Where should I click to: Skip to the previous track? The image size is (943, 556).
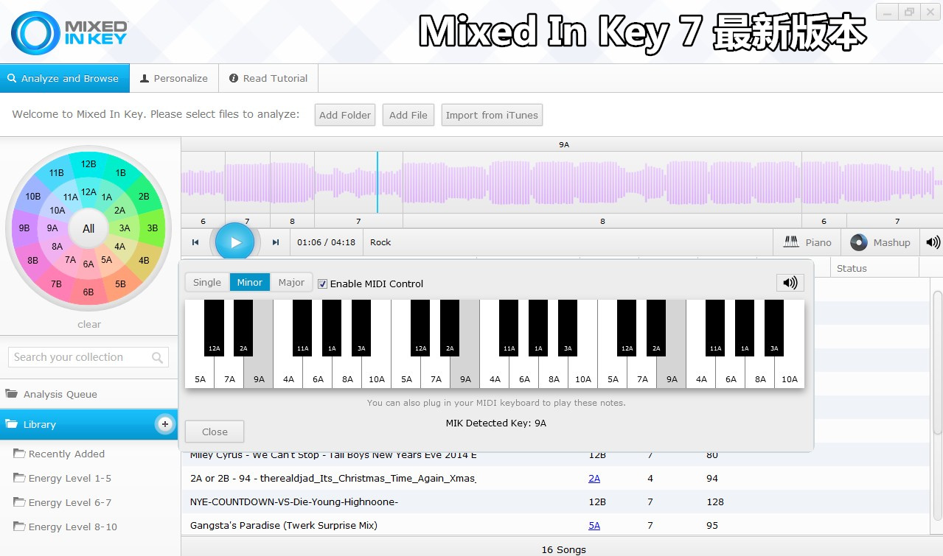[x=195, y=242]
